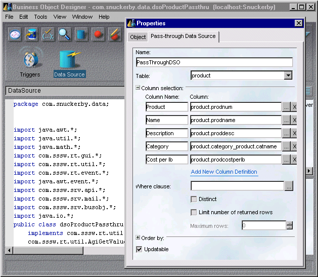Browse column for product.prodname row
318x277 pixels.
[286, 120]
